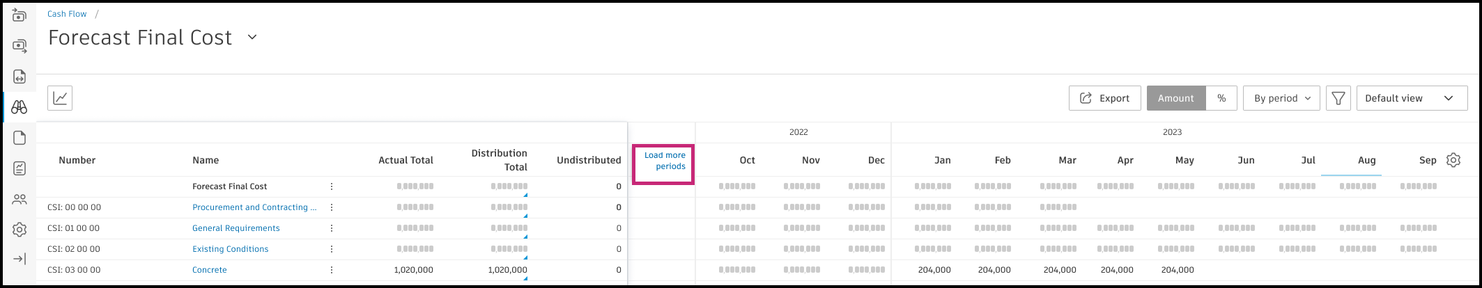This screenshot has width=1482, height=288.
Task: Select the binoculars forecast sidebar icon
Action: point(20,107)
